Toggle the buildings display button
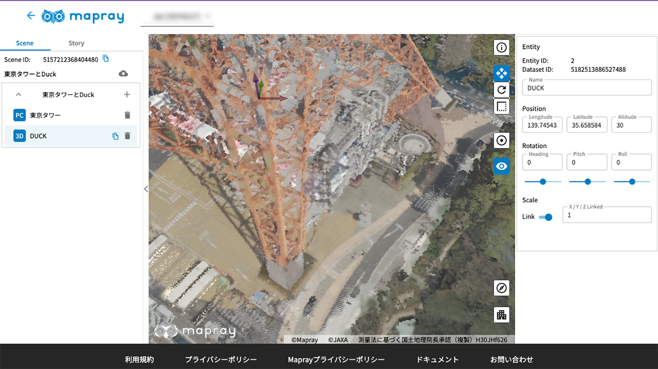Screen dimensions: 658x369 (501, 315)
